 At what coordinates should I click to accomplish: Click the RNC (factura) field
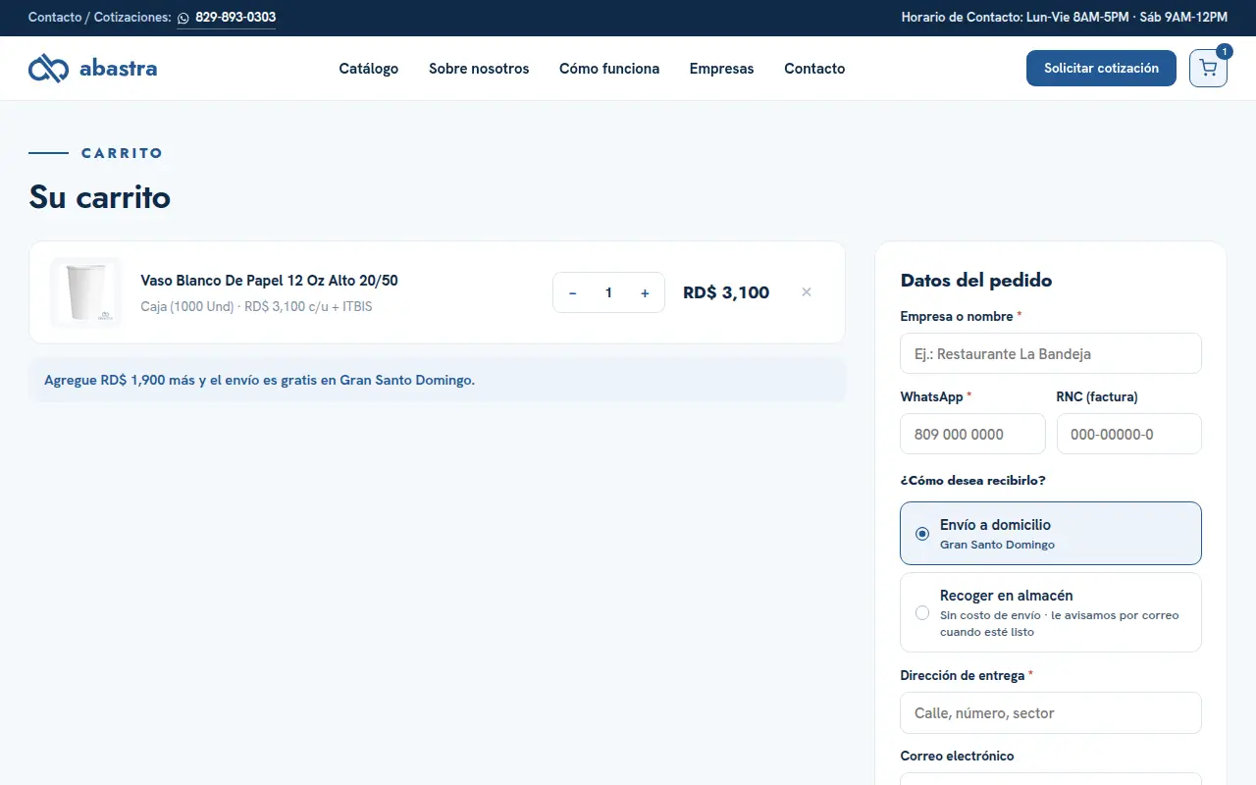point(1129,434)
